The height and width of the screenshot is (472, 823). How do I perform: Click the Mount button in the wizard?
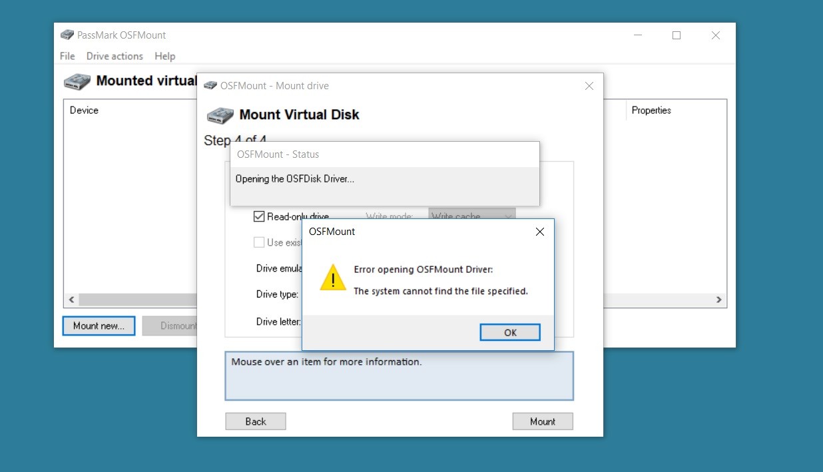click(x=543, y=421)
